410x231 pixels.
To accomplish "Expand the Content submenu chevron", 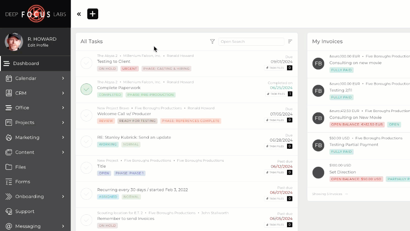I will pyautogui.click(x=63, y=152).
